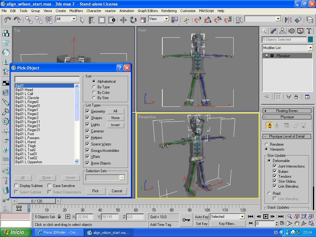Open the Key Filters button
This screenshot has height=237, width=316.
point(228,223)
